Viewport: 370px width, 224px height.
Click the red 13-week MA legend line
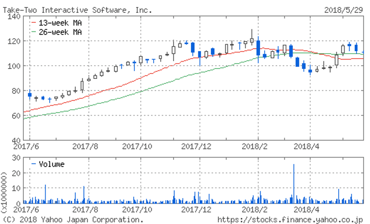pos(33,23)
